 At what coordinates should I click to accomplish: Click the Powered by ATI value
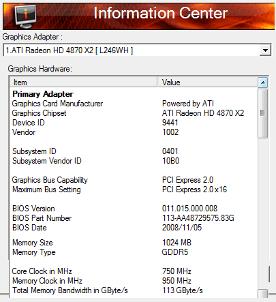tap(188, 104)
